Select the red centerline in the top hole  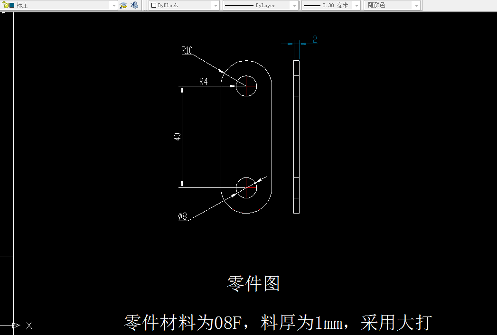pyautogui.click(x=246, y=85)
